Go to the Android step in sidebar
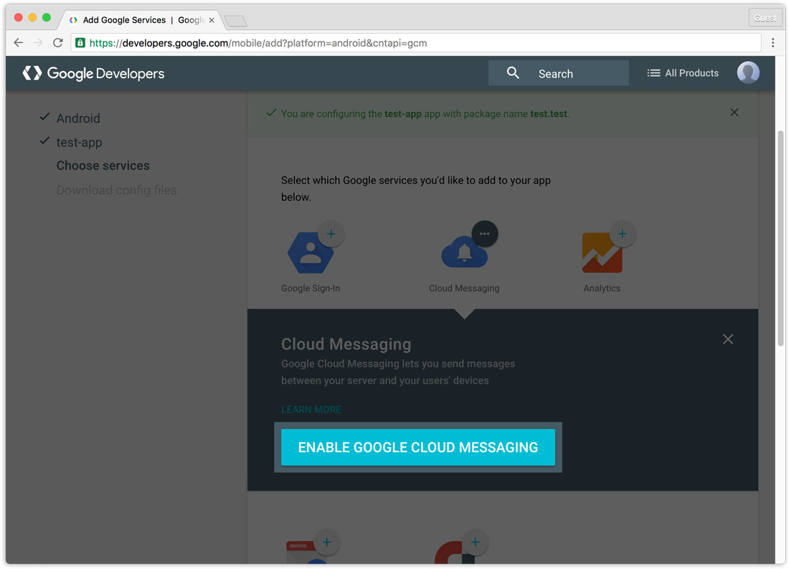 78,118
